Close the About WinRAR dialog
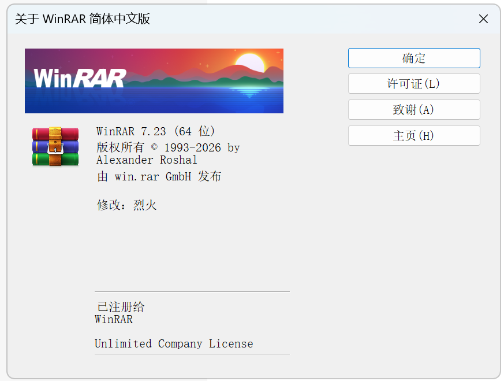 483,19
